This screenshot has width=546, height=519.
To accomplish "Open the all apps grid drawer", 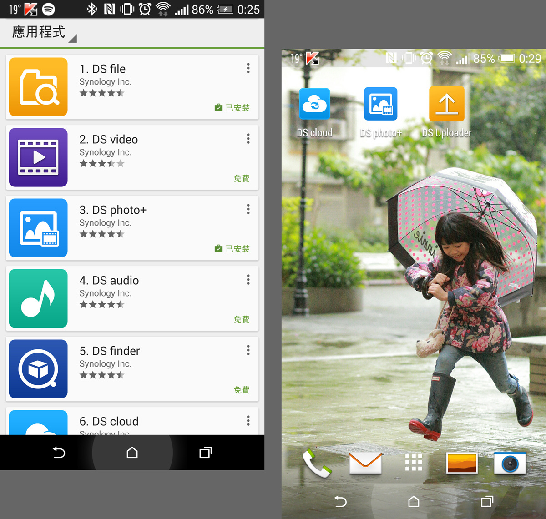I will (414, 462).
